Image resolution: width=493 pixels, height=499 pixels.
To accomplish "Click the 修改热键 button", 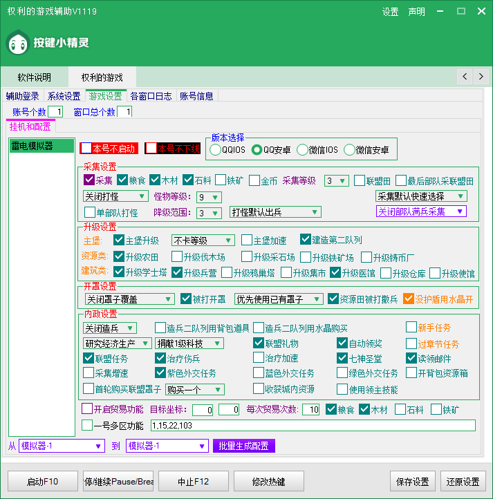I will click(269, 481).
